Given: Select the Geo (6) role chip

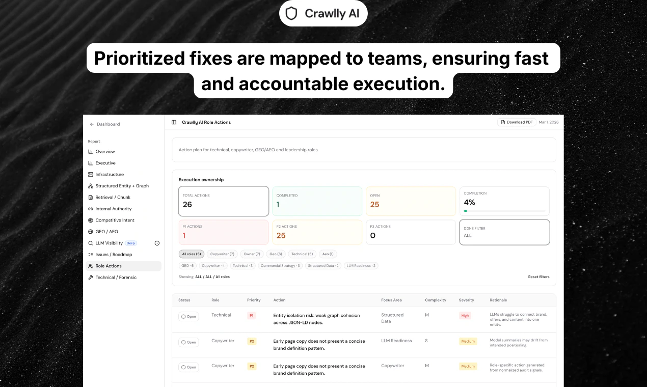Looking at the screenshot, I should [276, 254].
